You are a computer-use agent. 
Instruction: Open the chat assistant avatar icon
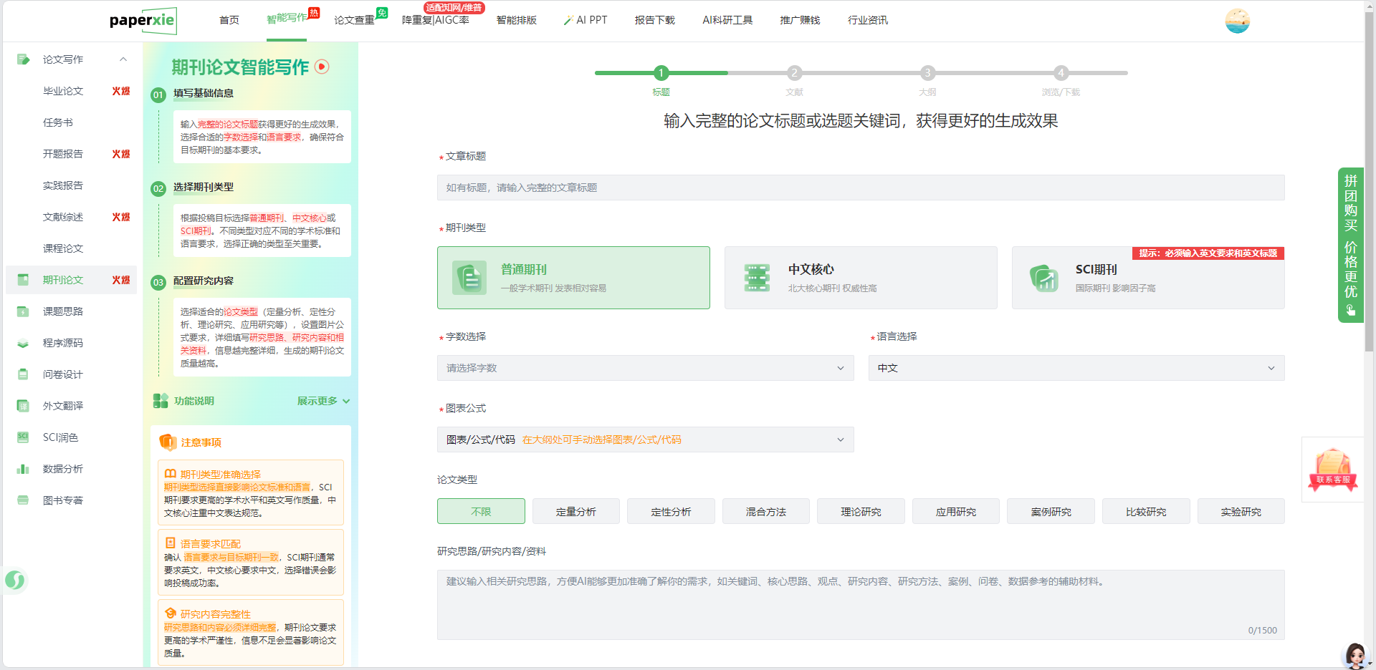[1355, 655]
